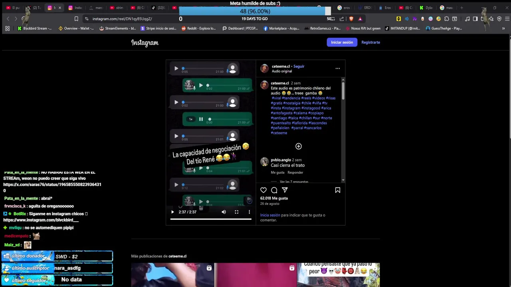Open the yellow Binance extension icon
The image size is (511, 287).
pos(398,19)
